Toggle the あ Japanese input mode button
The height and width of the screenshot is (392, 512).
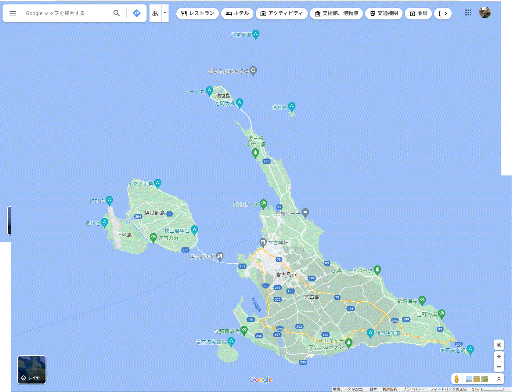(155, 13)
